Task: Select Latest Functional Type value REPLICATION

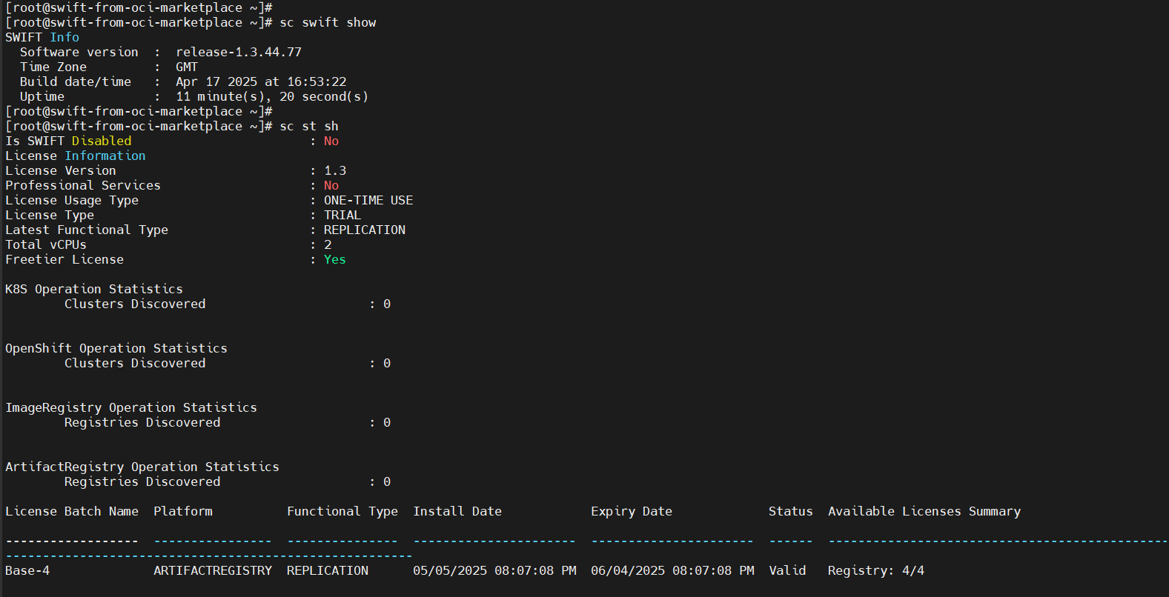Action: [x=365, y=230]
